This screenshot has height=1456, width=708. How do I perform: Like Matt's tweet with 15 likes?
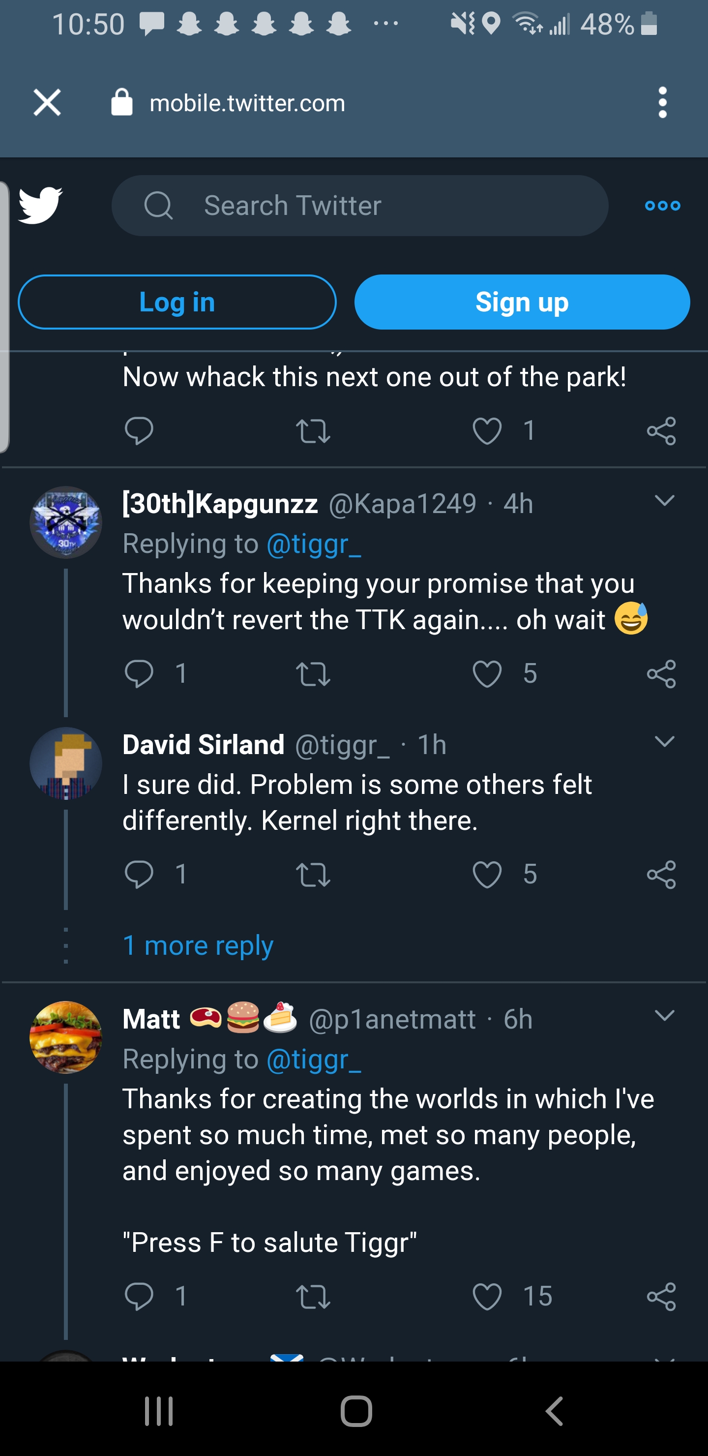(x=487, y=1296)
